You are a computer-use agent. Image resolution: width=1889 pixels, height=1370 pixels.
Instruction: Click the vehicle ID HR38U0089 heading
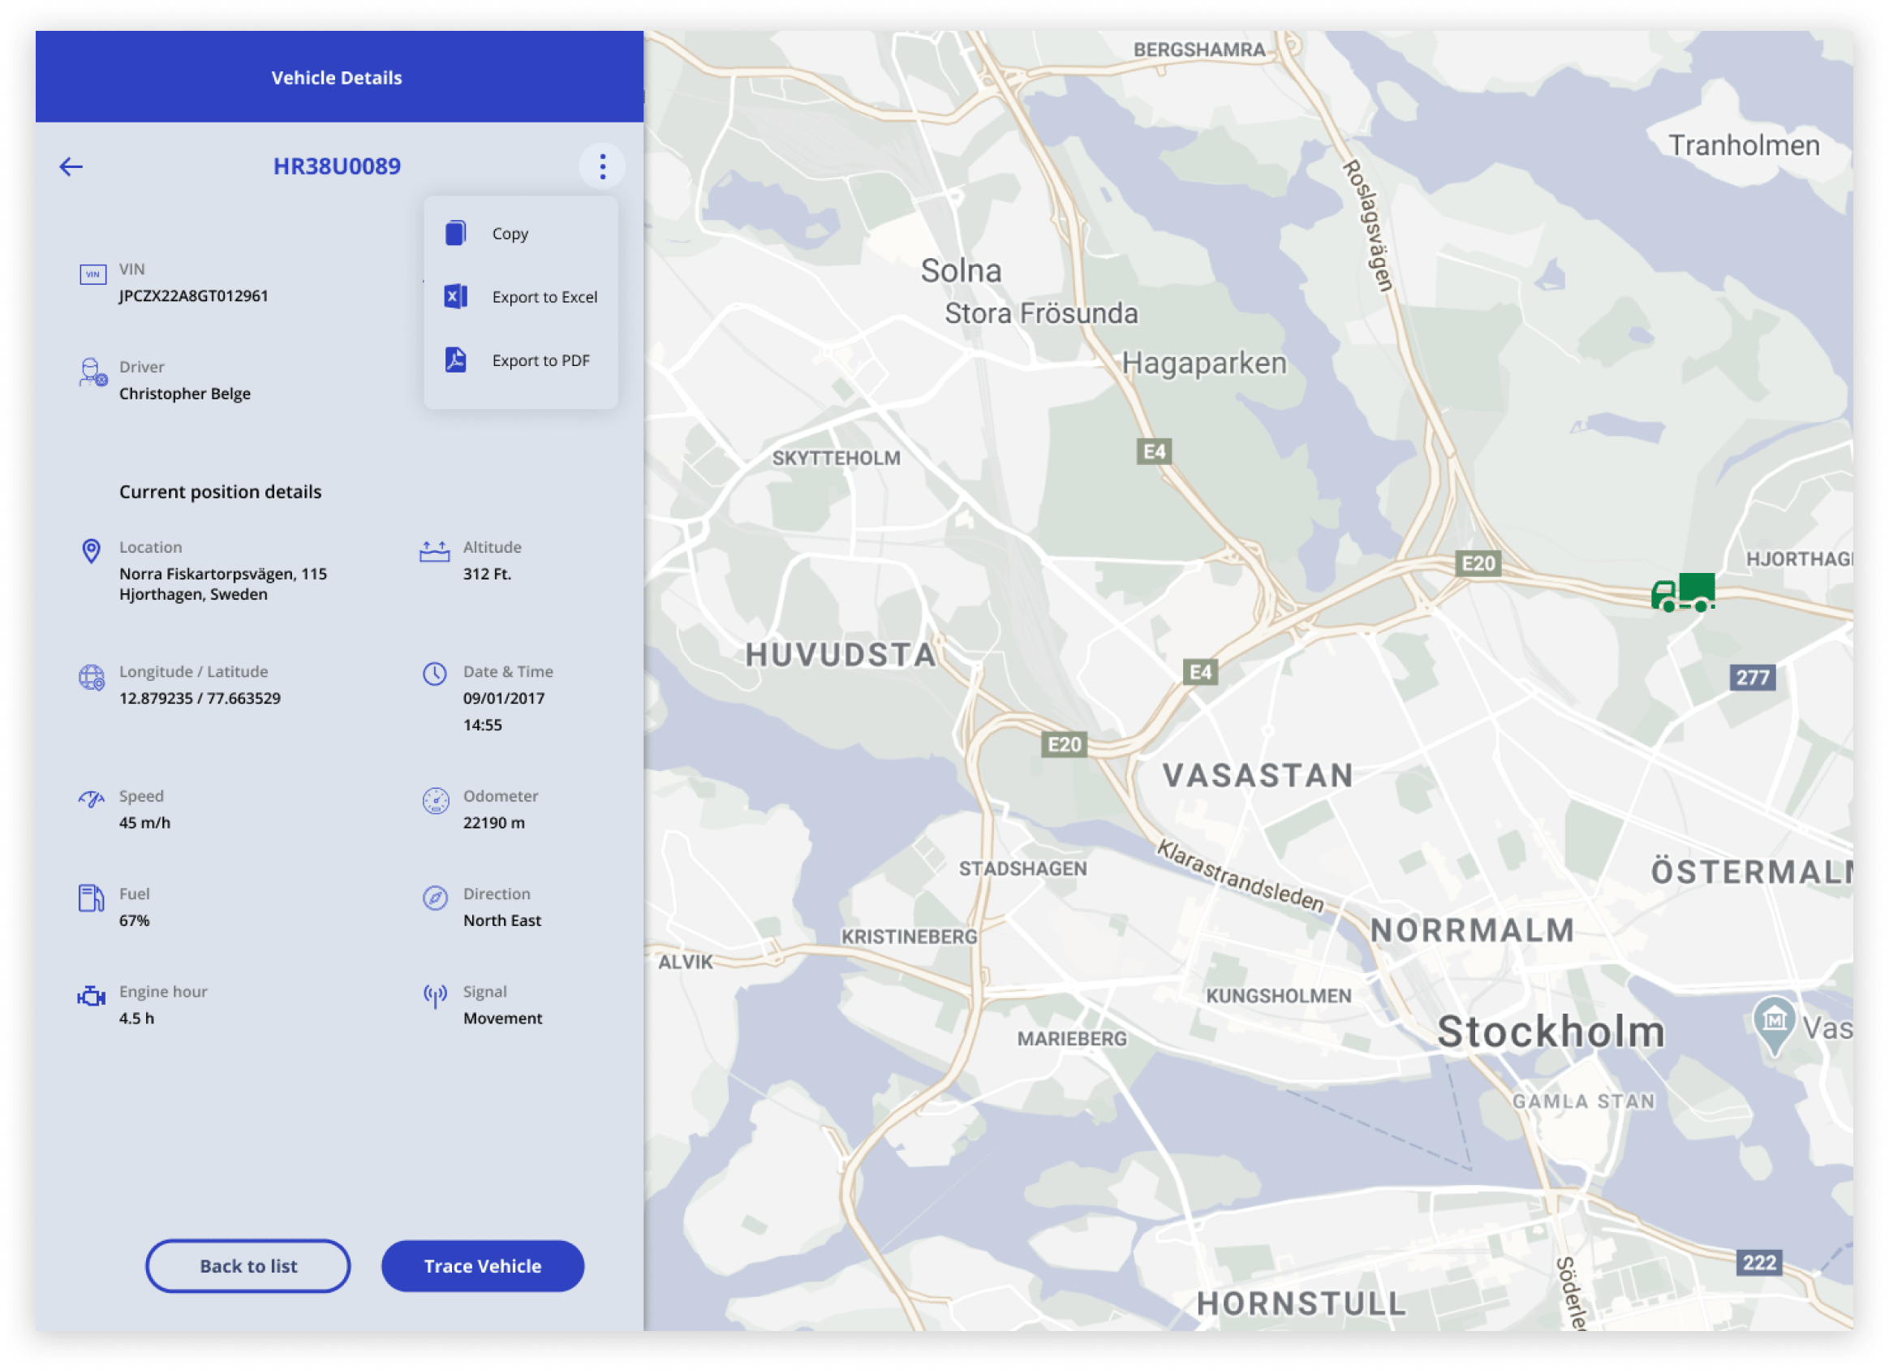pyautogui.click(x=337, y=166)
